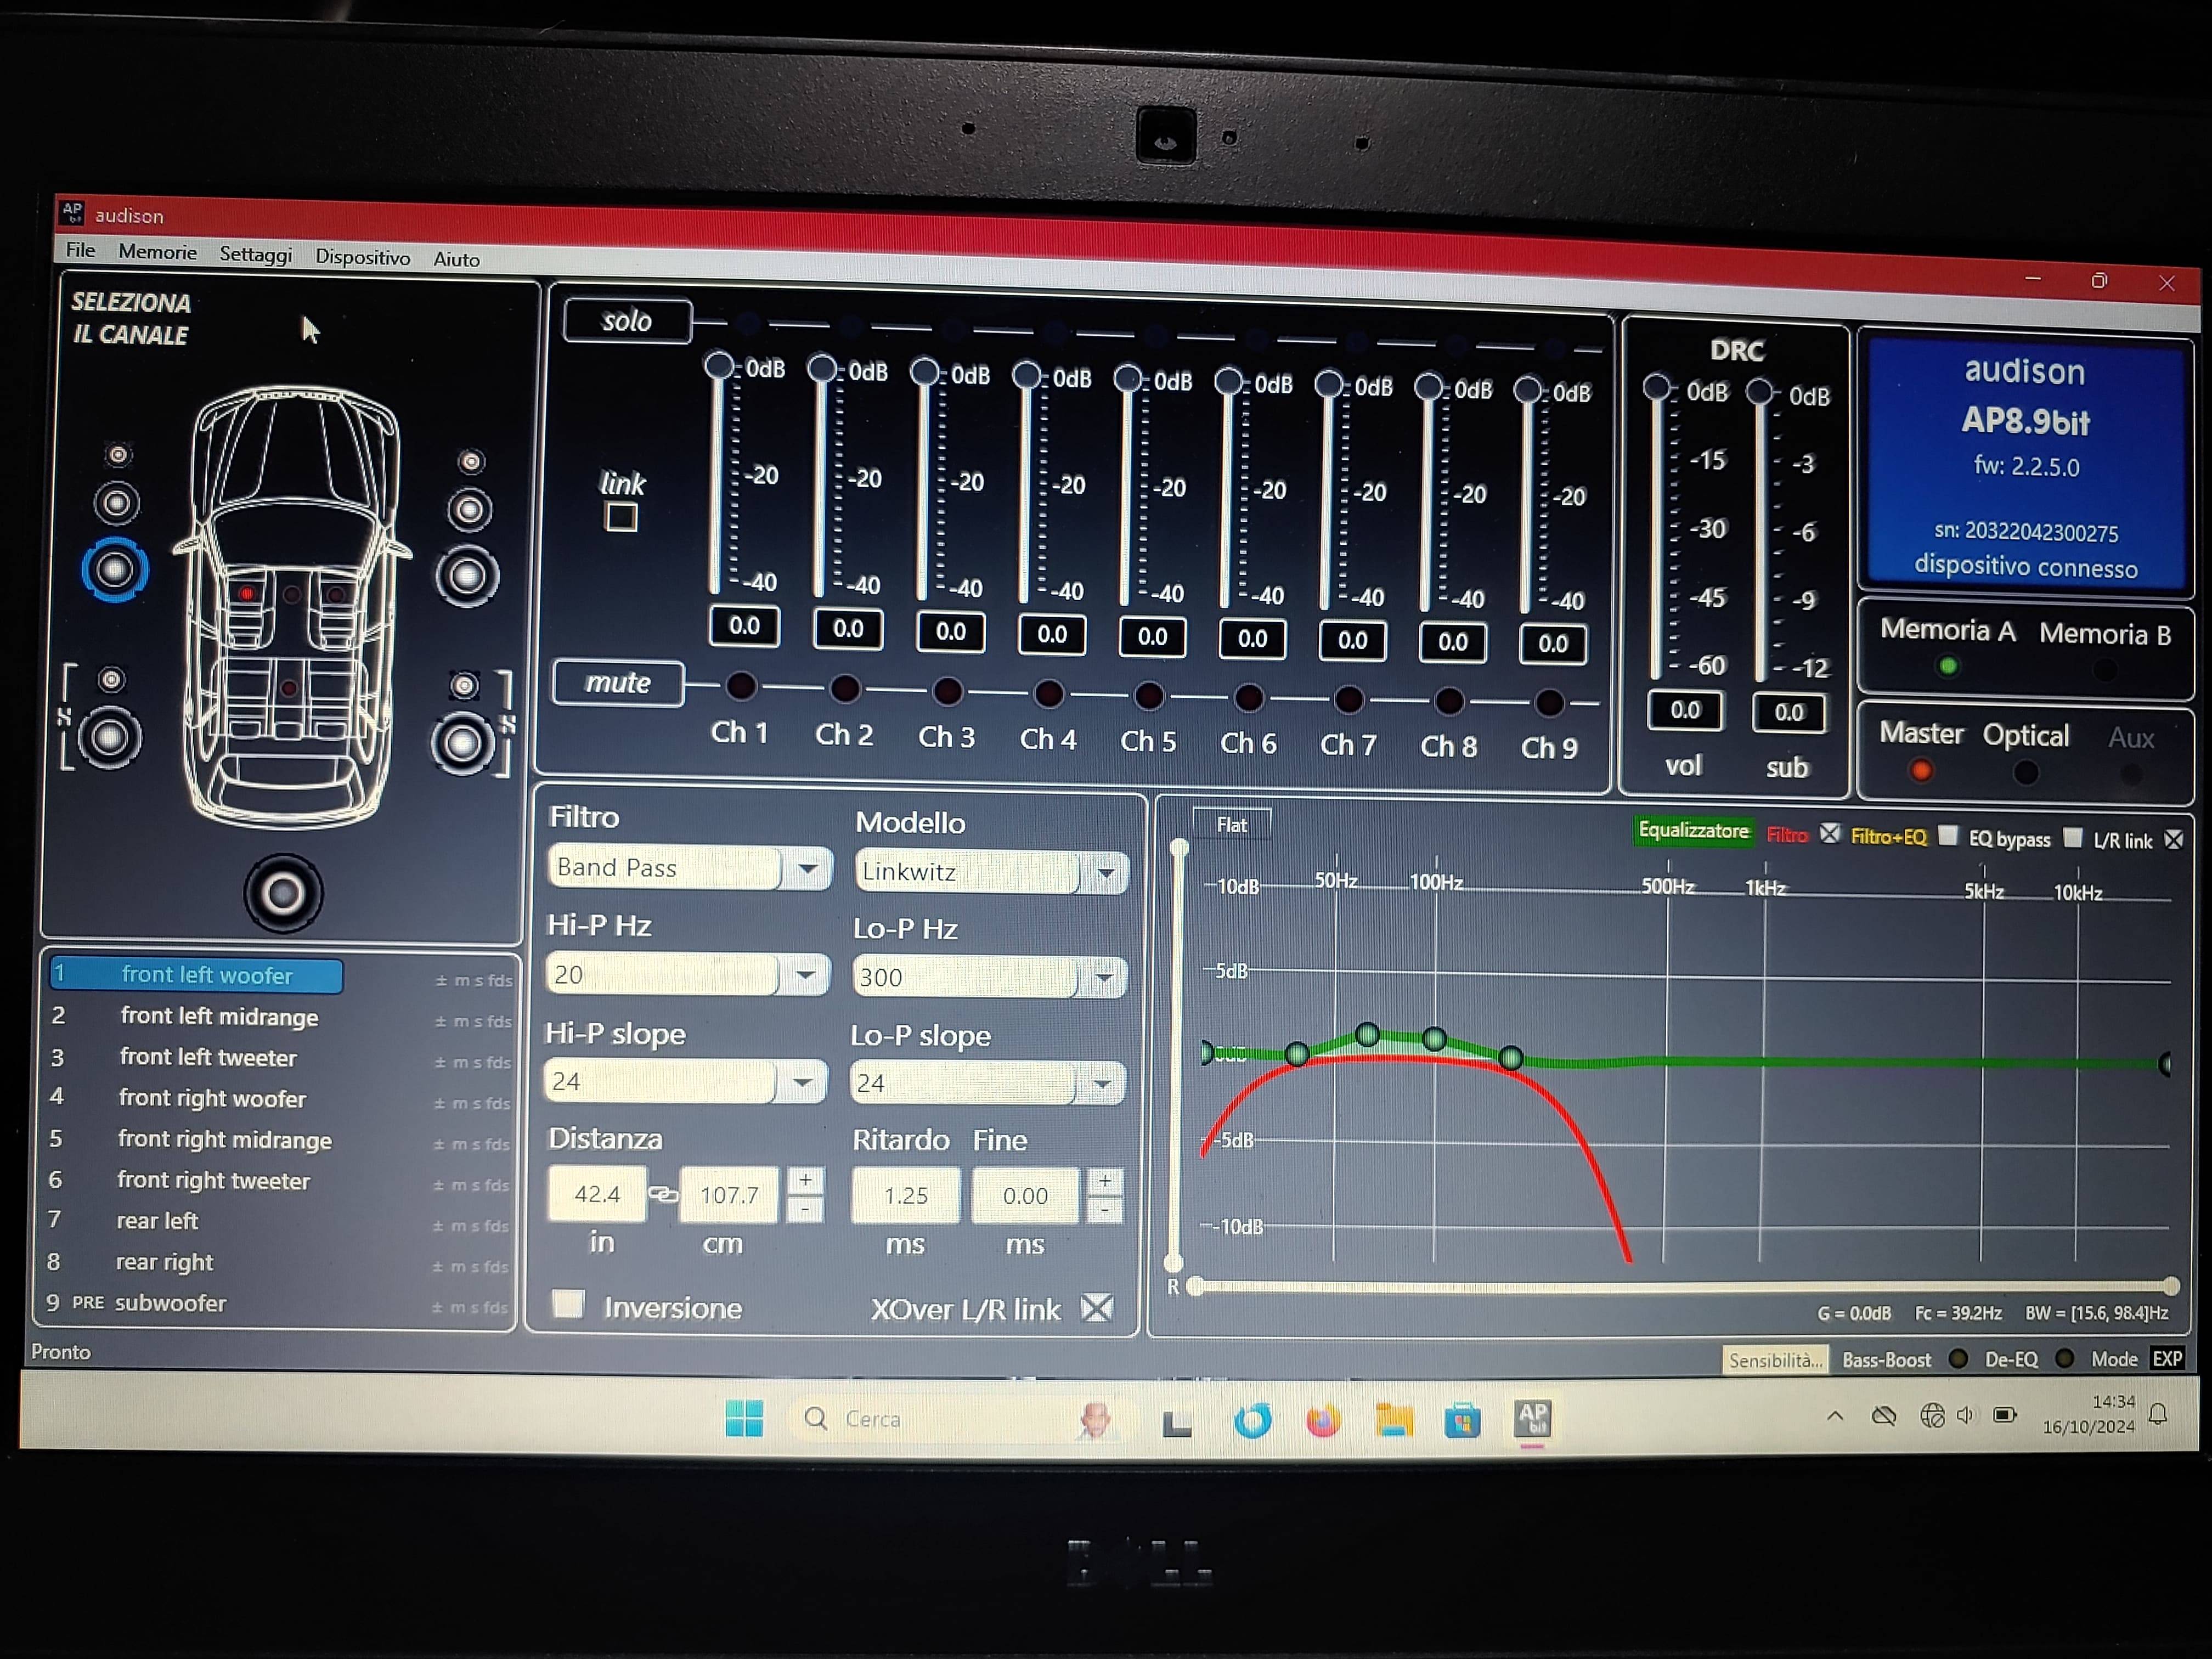The width and height of the screenshot is (2212, 1659).
Task: Mute channel Ch 1
Action: (741, 686)
